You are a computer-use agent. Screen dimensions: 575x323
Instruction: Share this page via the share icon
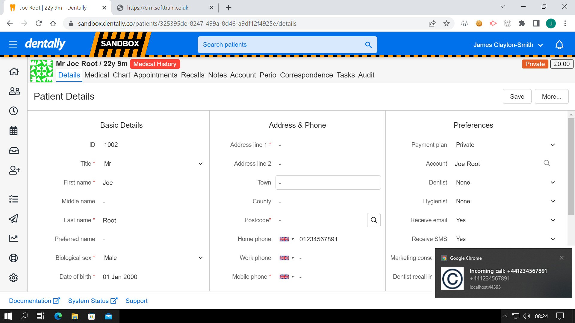[432, 23]
